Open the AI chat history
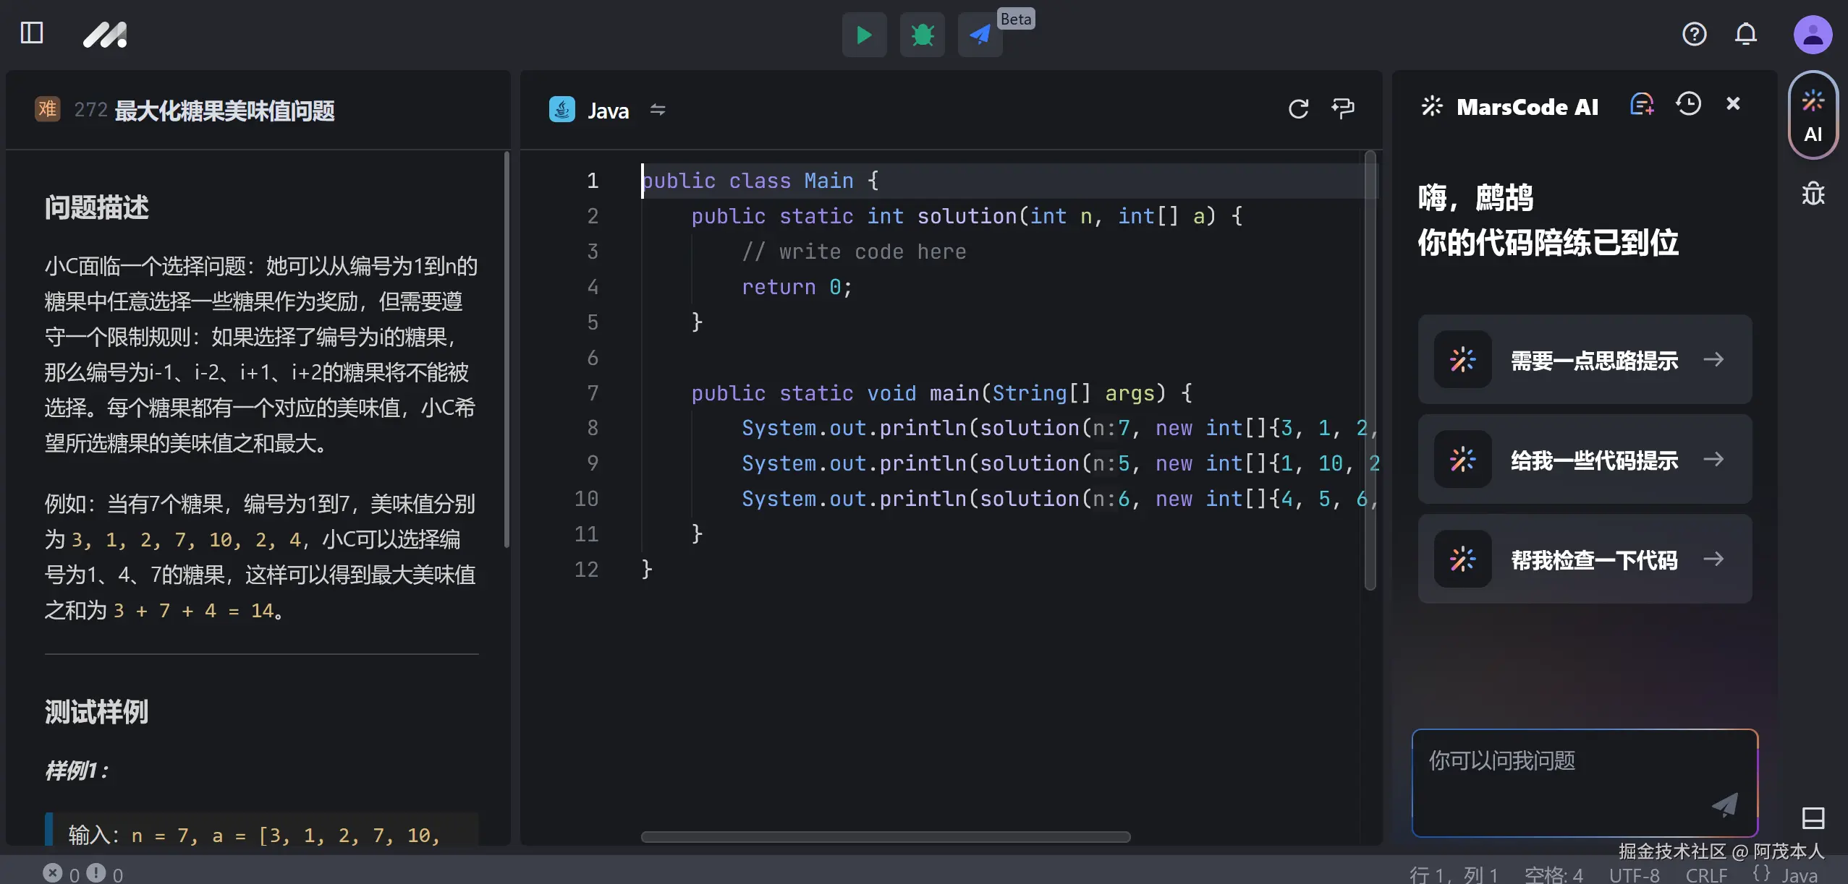 tap(1688, 105)
